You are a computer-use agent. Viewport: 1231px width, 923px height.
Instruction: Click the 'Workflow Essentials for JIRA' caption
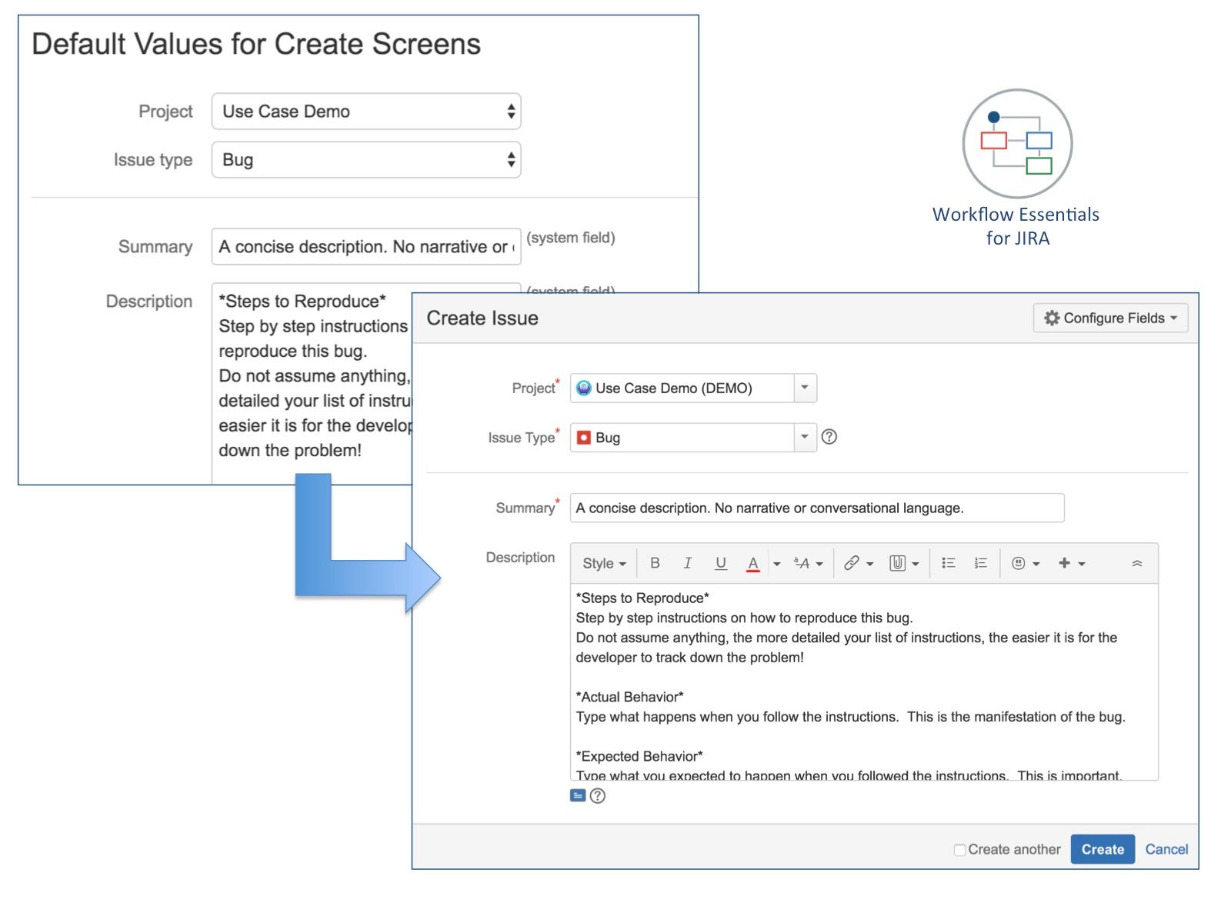tap(1016, 226)
